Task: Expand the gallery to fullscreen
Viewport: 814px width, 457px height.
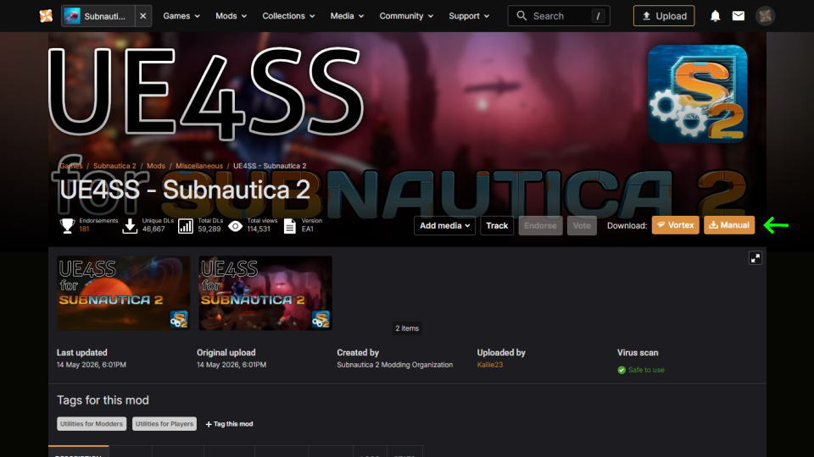Action: [755, 258]
